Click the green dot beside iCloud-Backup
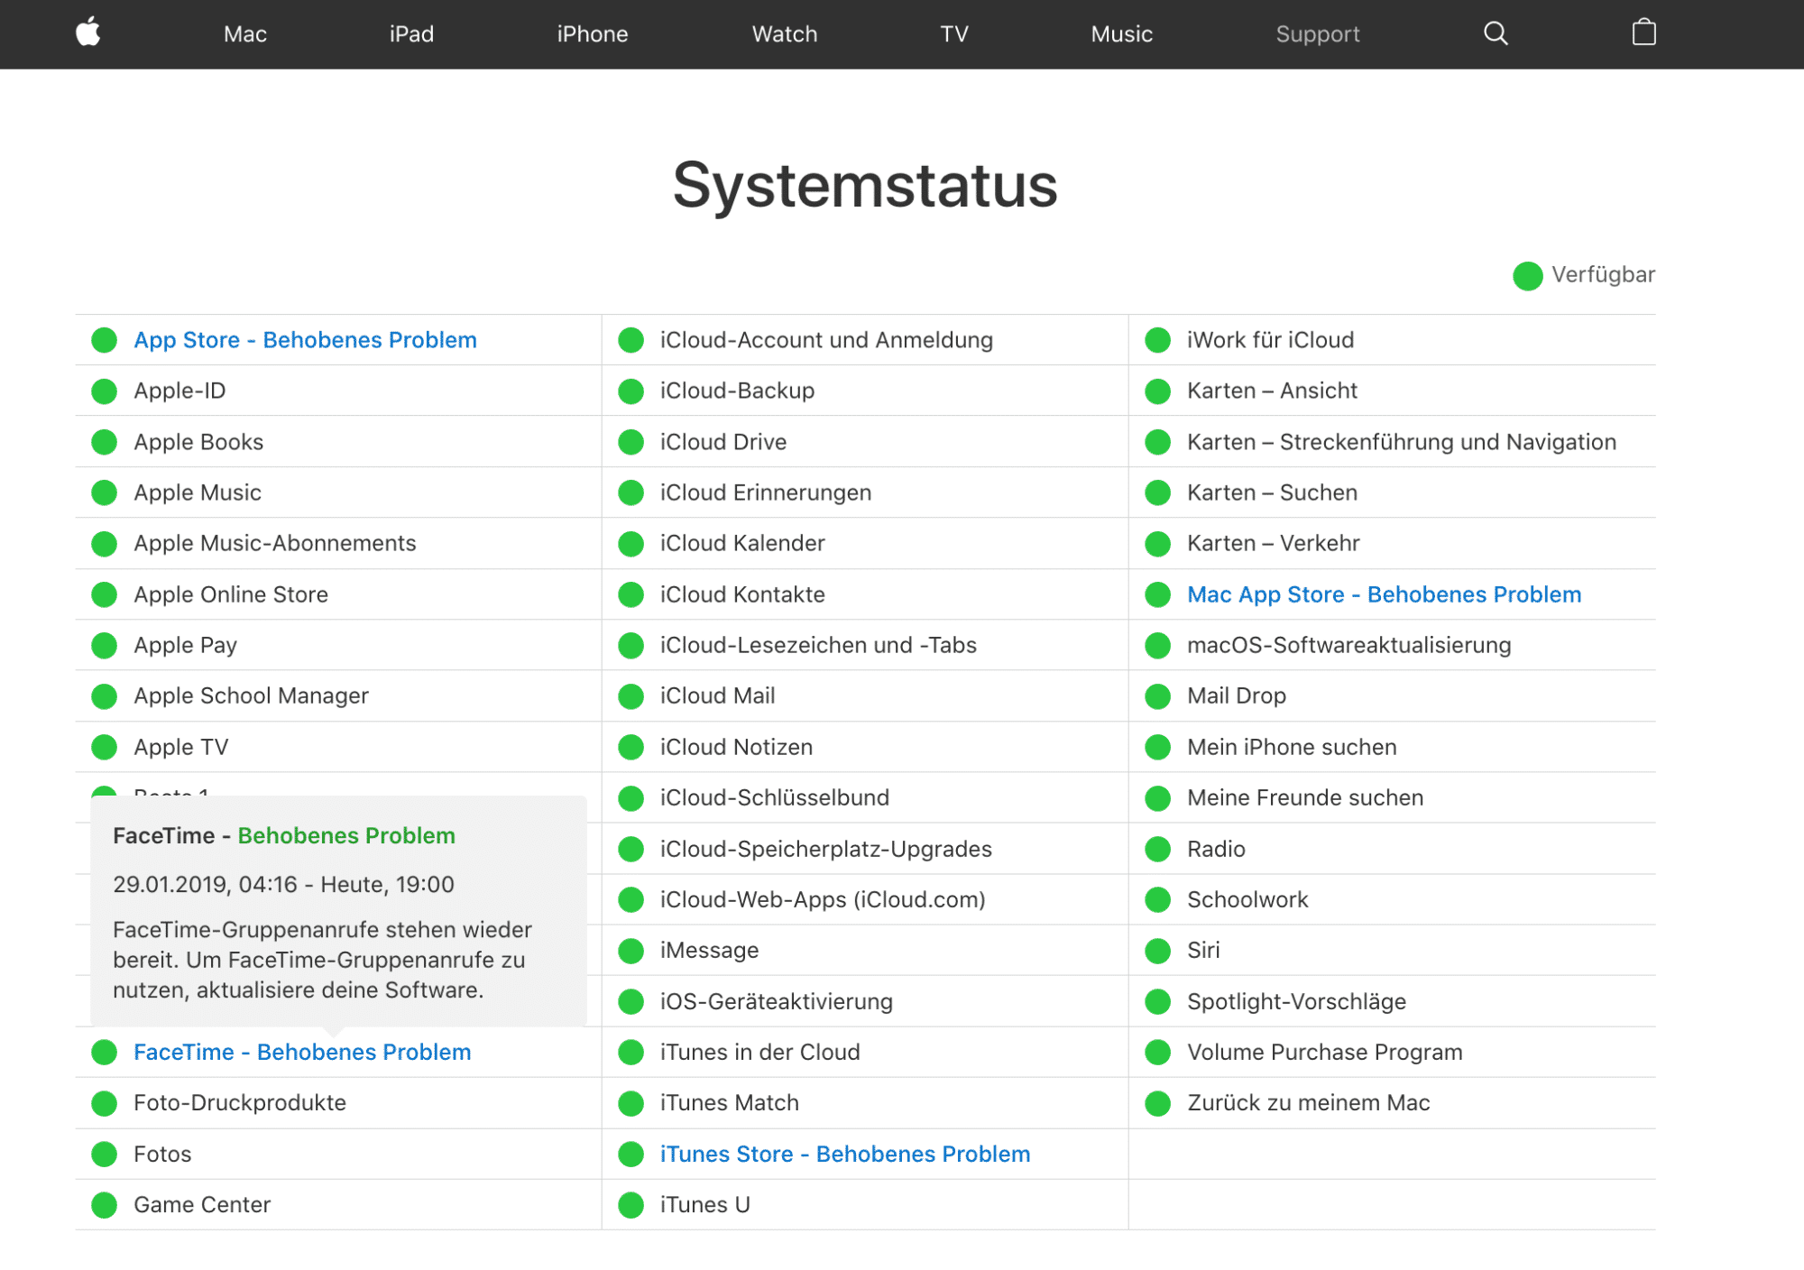This screenshot has height=1270, width=1804. (630, 391)
